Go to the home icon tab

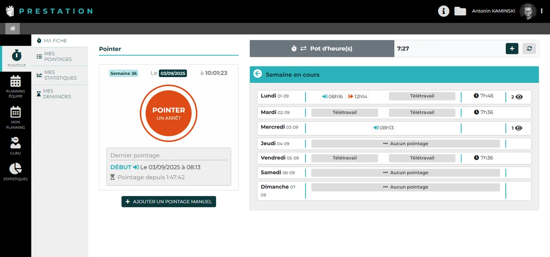click(x=12, y=28)
